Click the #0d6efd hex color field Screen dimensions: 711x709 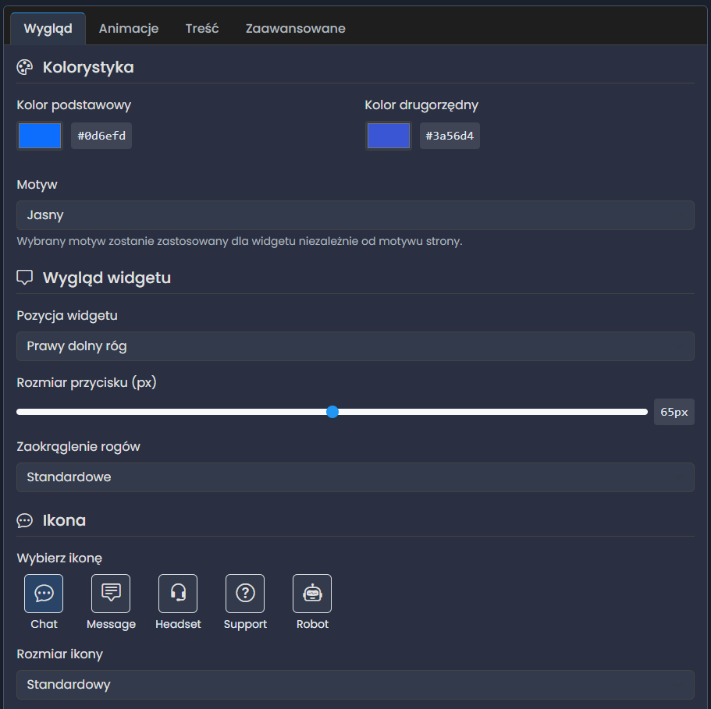(x=101, y=136)
